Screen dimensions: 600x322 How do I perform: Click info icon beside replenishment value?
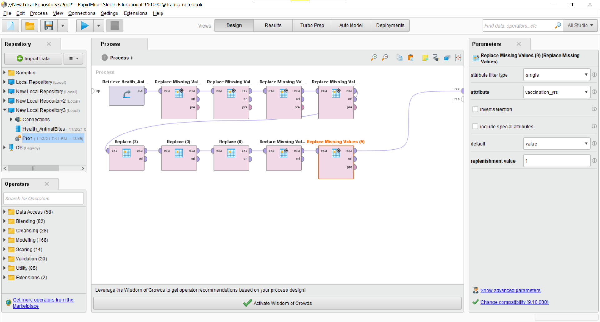pyautogui.click(x=594, y=161)
